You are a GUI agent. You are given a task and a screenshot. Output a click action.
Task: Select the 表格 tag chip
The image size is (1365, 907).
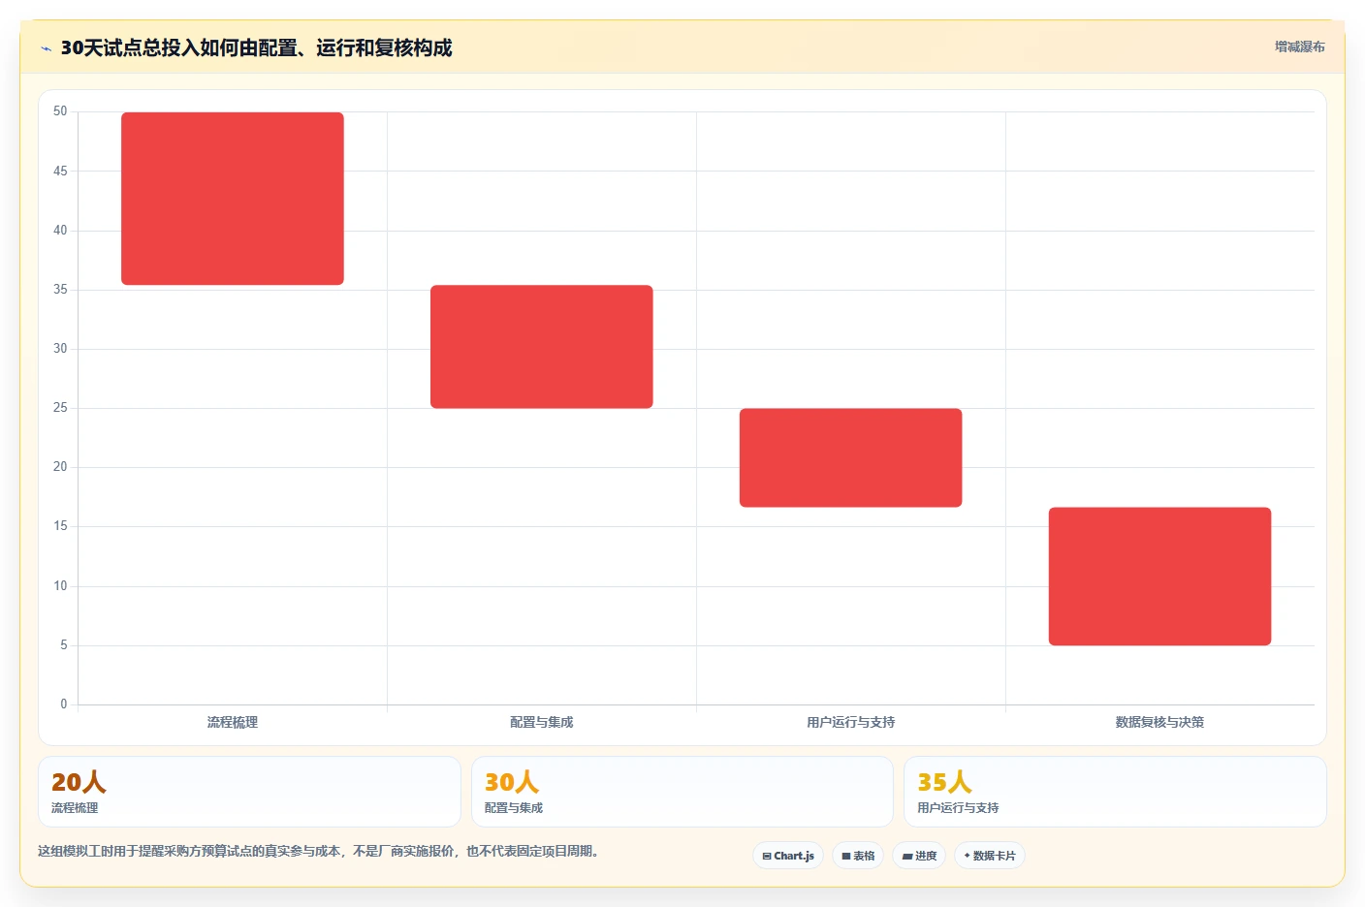point(858,856)
